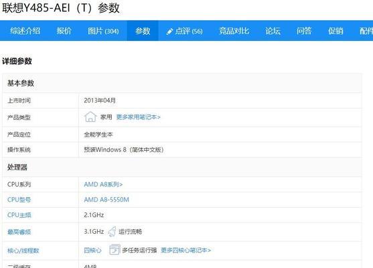This screenshot has height=268, width=373.
Task: Open the 促销 tab
Action: click(x=335, y=31)
